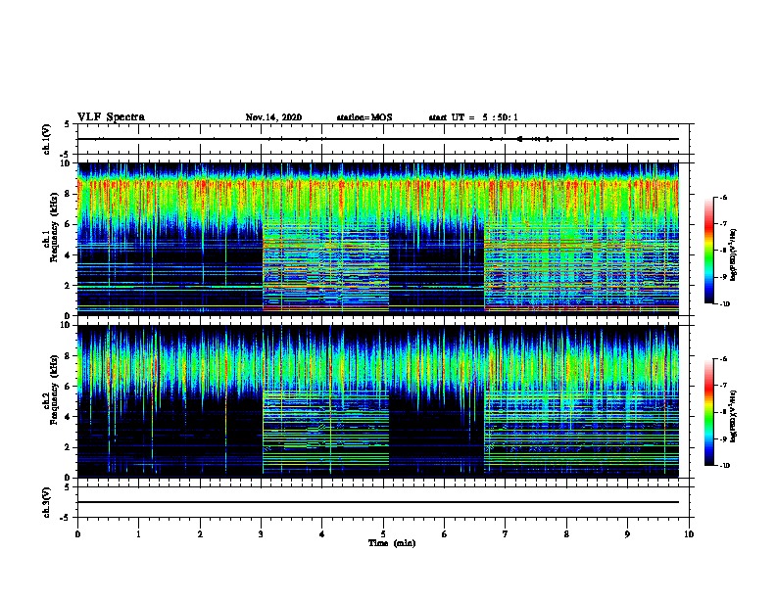Screen dimensions: 776x599
Task: Click time axis tick label "2"
Action: [200, 534]
